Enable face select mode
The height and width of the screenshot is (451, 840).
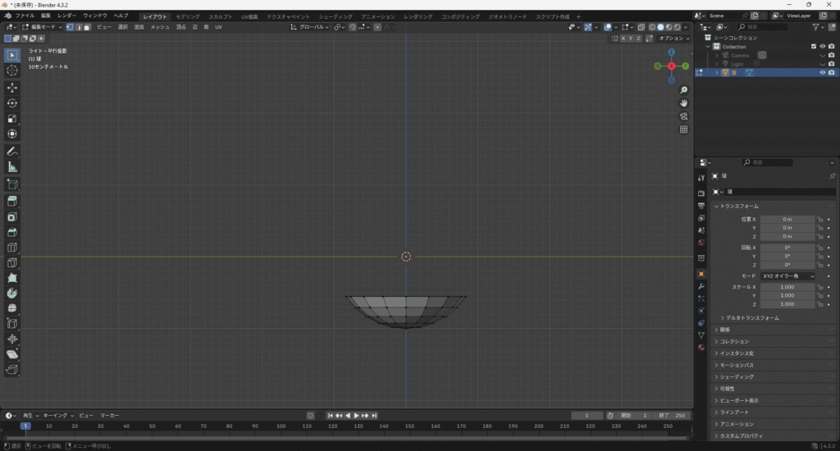(x=87, y=27)
